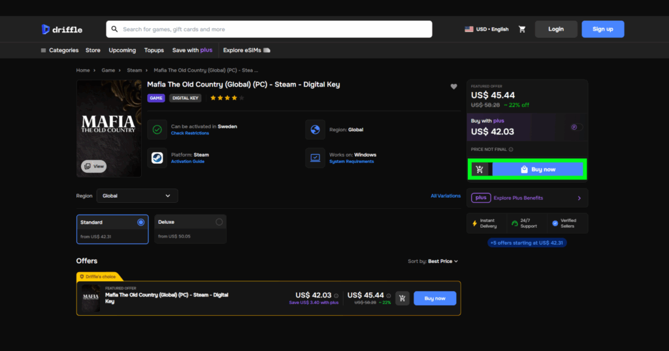Click in the search games input field
The height and width of the screenshot is (351, 669).
coord(274,29)
